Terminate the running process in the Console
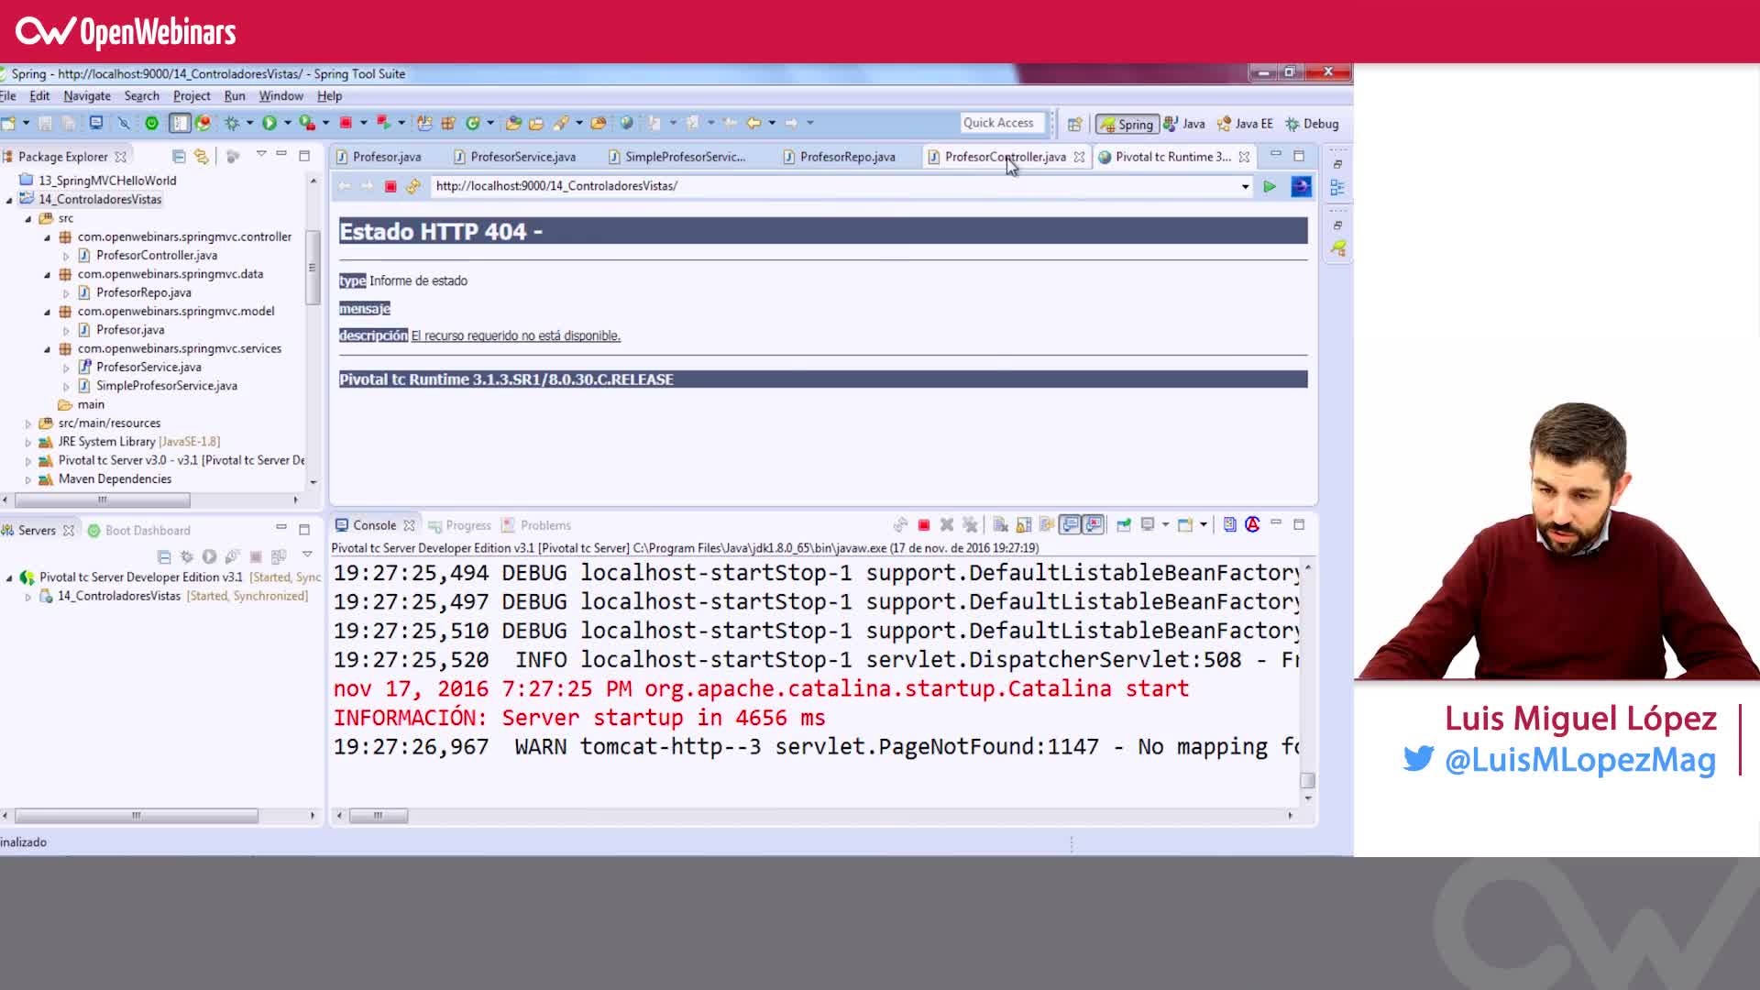1760x990 pixels. pyautogui.click(x=925, y=524)
